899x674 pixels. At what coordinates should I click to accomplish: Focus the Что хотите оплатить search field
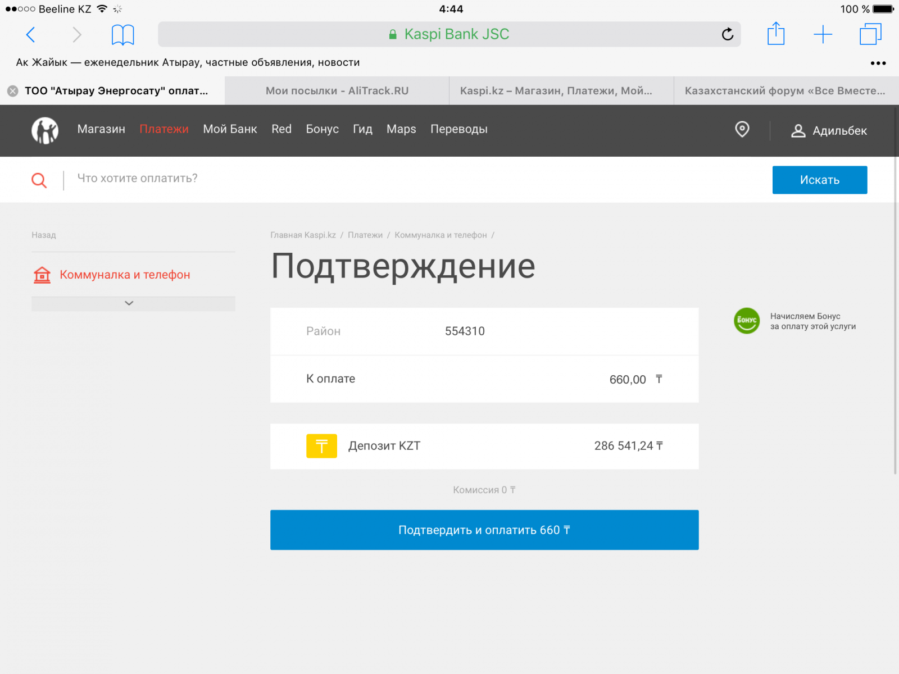pyautogui.click(x=416, y=179)
